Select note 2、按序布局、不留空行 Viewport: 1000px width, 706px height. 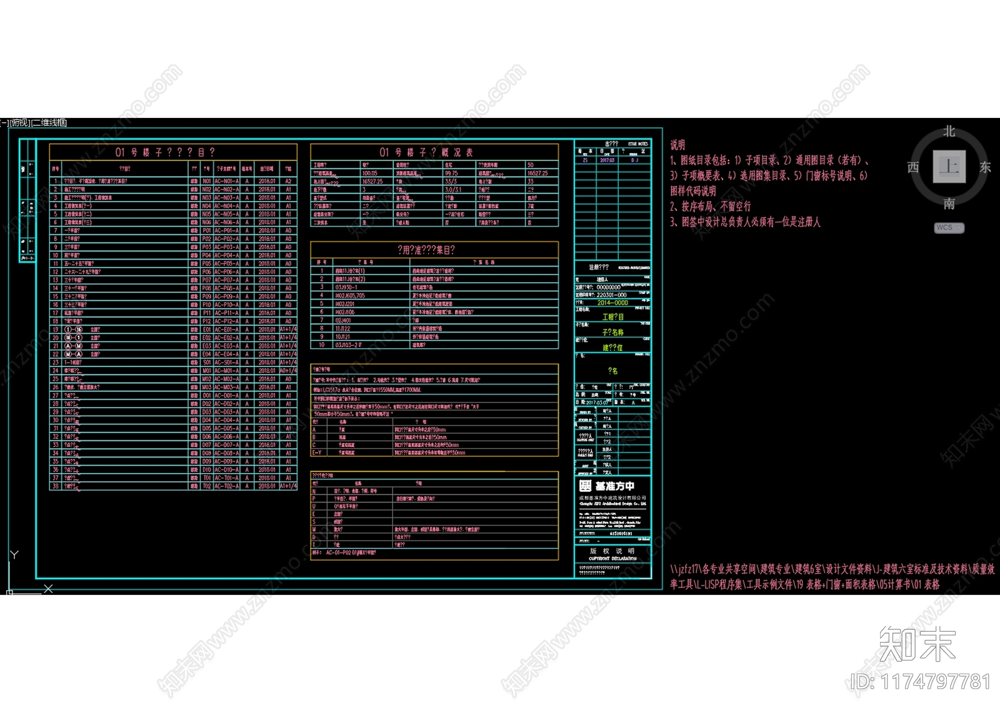(711, 206)
